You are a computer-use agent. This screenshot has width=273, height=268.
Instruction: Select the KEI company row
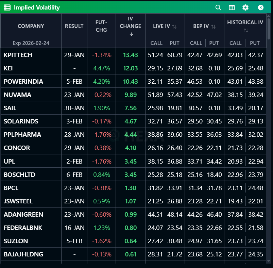(x=133, y=68)
